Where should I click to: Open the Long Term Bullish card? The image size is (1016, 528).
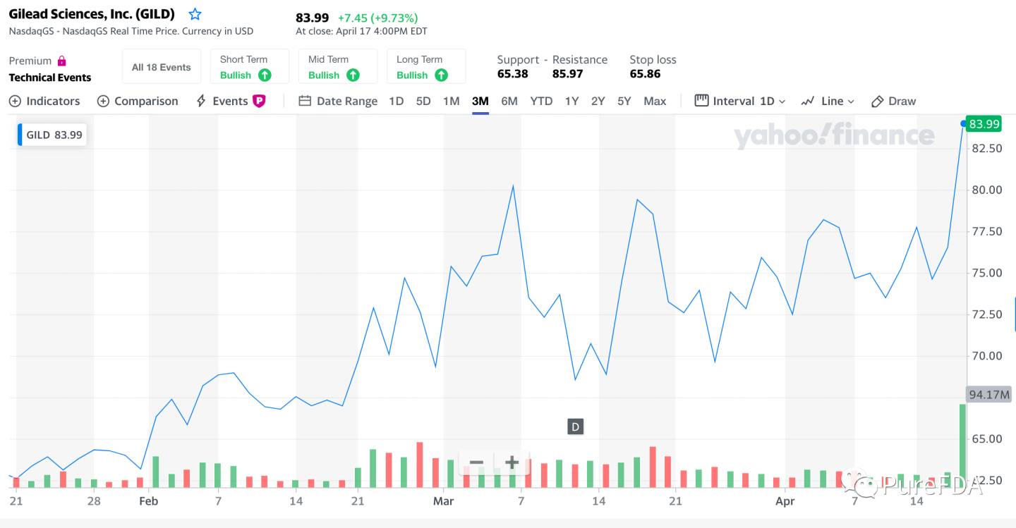click(426, 67)
